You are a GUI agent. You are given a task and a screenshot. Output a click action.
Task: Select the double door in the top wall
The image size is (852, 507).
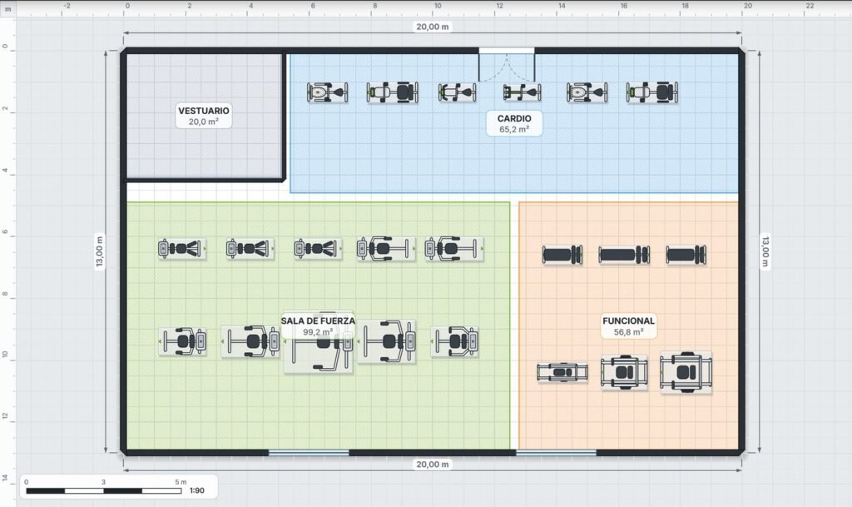tap(507, 66)
